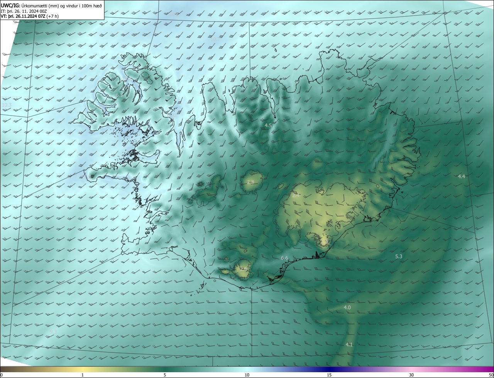
Task: Click the 1 tick label on the color scale
Action: click(83, 375)
